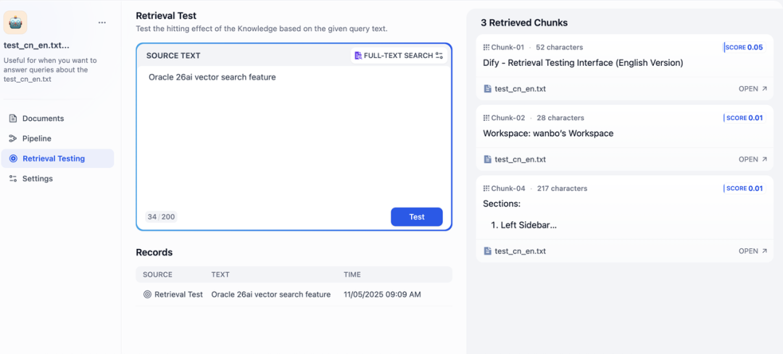Go to the Documents section
The height and width of the screenshot is (354, 783).
click(43, 118)
